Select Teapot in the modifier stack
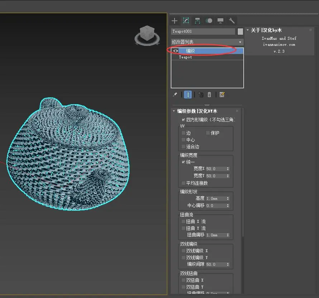The image size is (319, 298). point(186,57)
